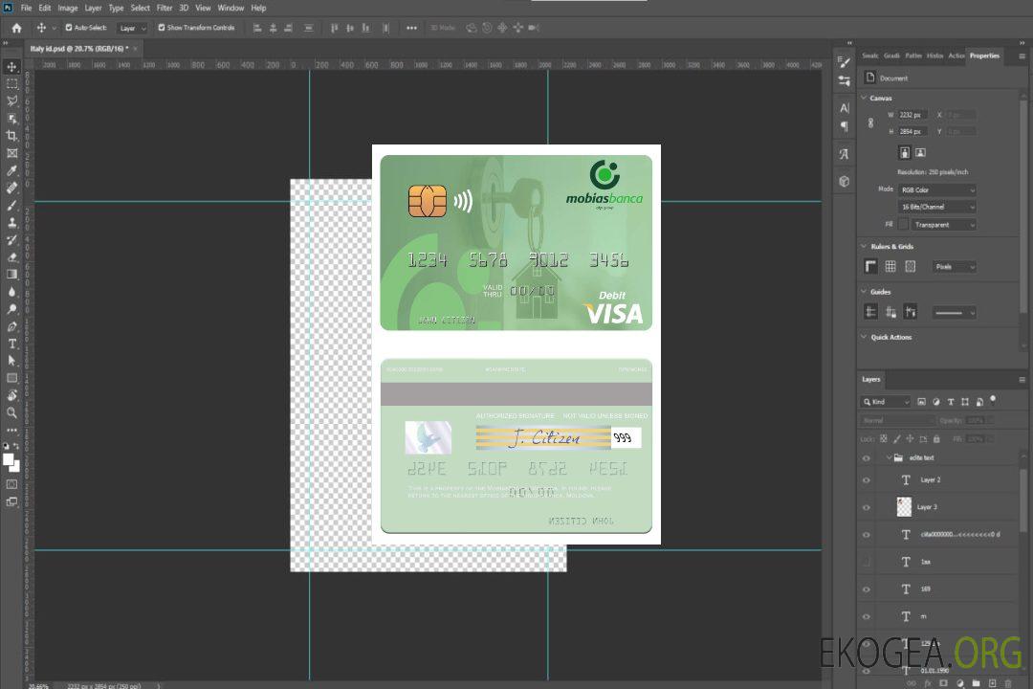Screen dimensions: 1033x689
Task: Hide the 169 text layer
Action: pyautogui.click(x=867, y=589)
